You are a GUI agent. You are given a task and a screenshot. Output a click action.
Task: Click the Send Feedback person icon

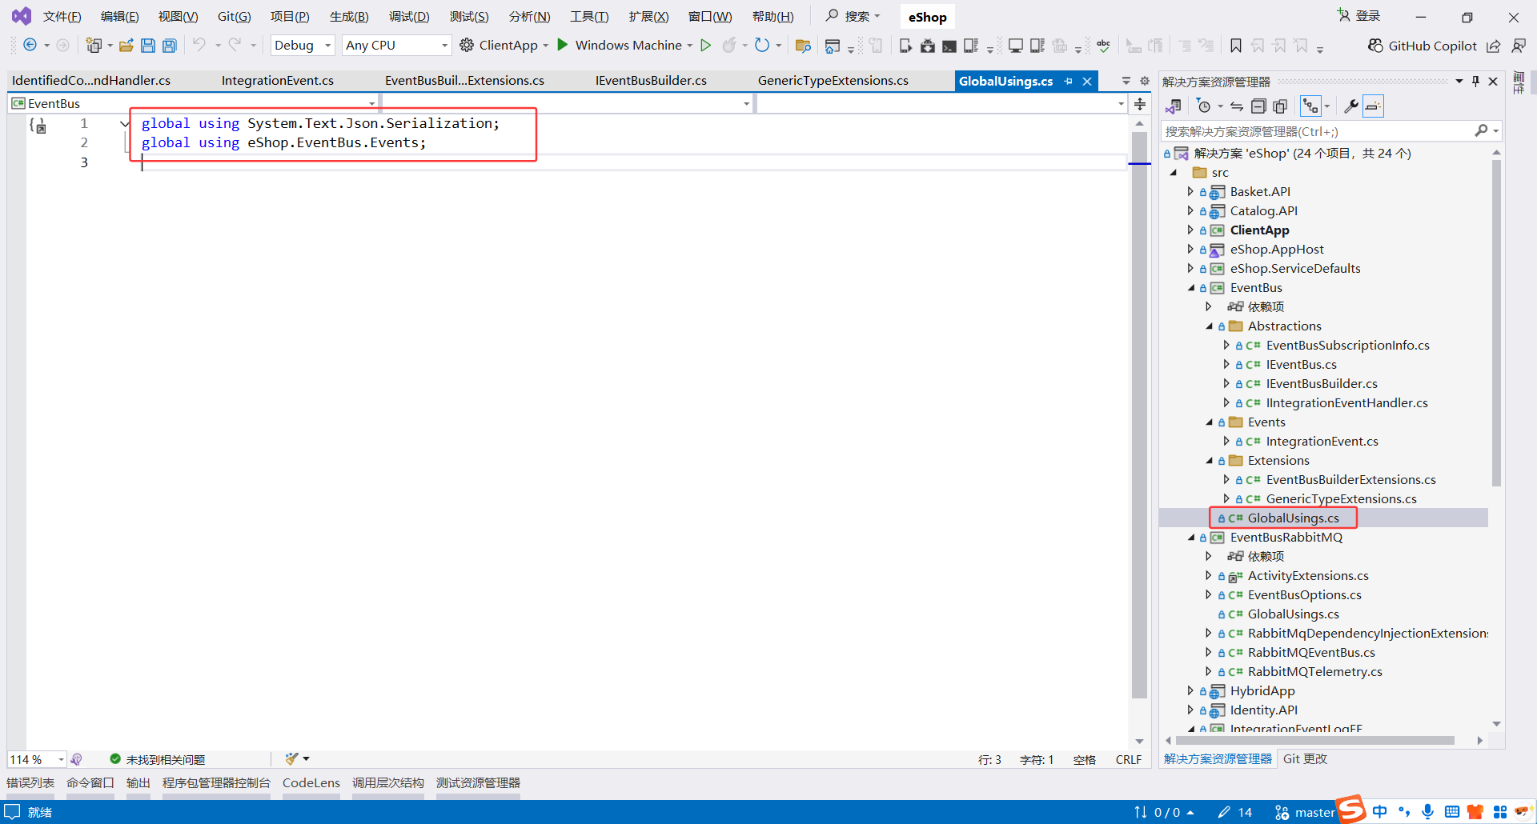click(1519, 46)
